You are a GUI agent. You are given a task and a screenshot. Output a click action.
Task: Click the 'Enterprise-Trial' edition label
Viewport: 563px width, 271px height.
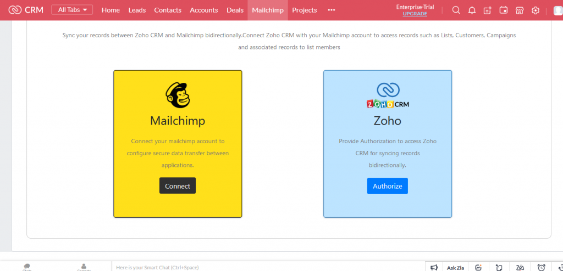click(415, 7)
